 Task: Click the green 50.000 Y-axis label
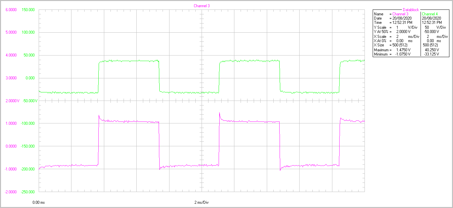click(29, 55)
